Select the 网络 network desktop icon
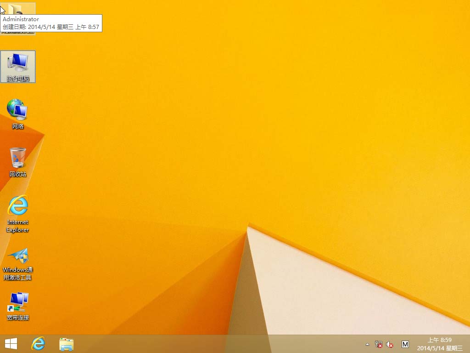Image resolution: width=470 pixels, height=353 pixels. (18, 114)
